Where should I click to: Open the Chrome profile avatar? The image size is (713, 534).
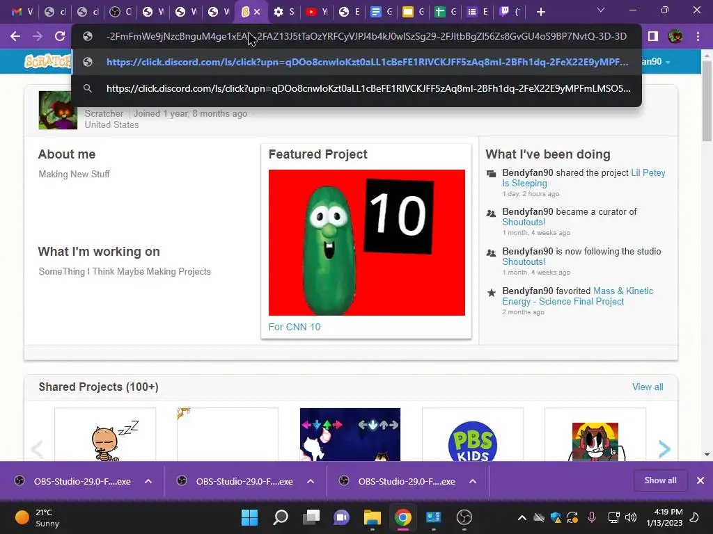(675, 36)
